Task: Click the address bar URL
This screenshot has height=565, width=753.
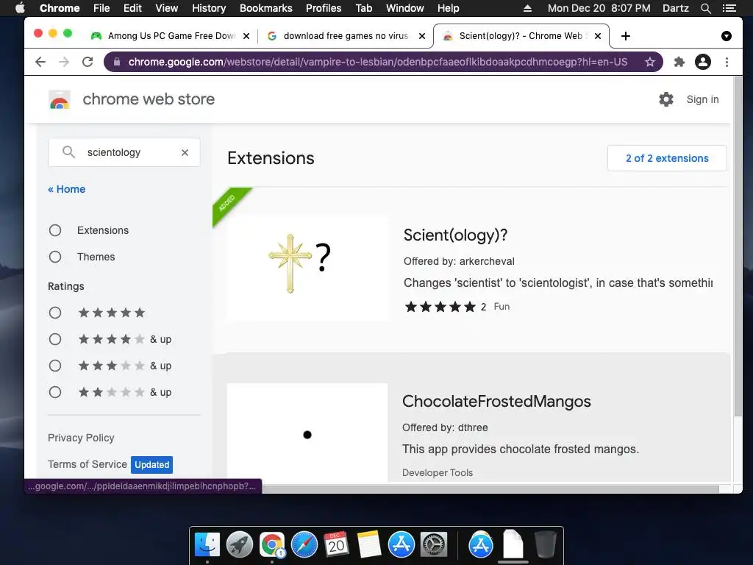Action: [378, 62]
